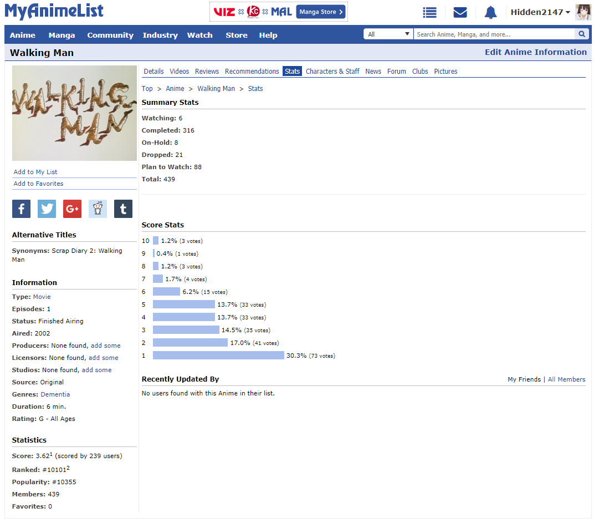Go to Characters & Staff tab
This screenshot has width=599, height=523.
[332, 71]
